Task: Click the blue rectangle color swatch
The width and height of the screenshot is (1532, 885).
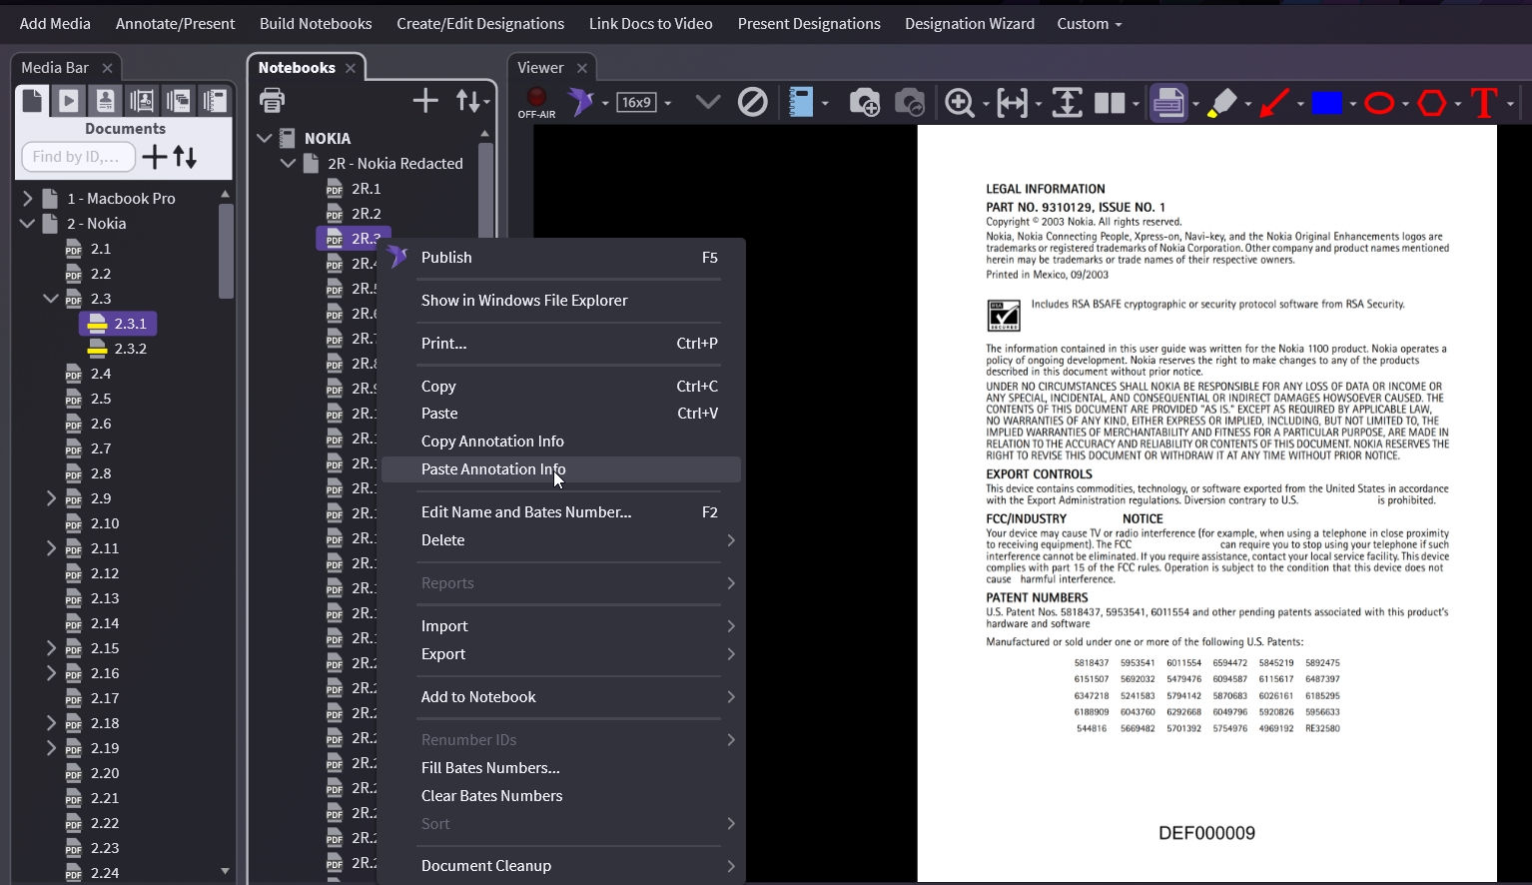Action: pyautogui.click(x=1326, y=103)
